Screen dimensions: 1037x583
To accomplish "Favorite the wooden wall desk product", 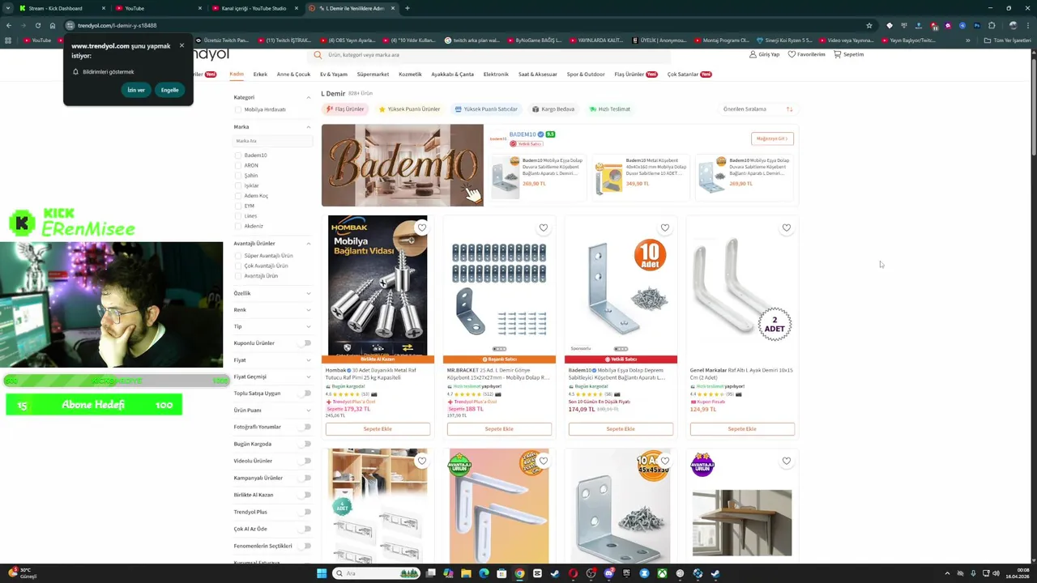I will tap(786, 461).
